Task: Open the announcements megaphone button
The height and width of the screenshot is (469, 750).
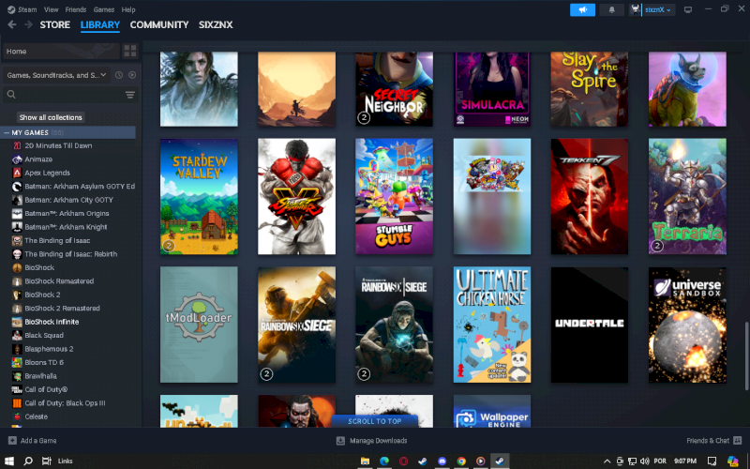Action: [x=582, y=9]
